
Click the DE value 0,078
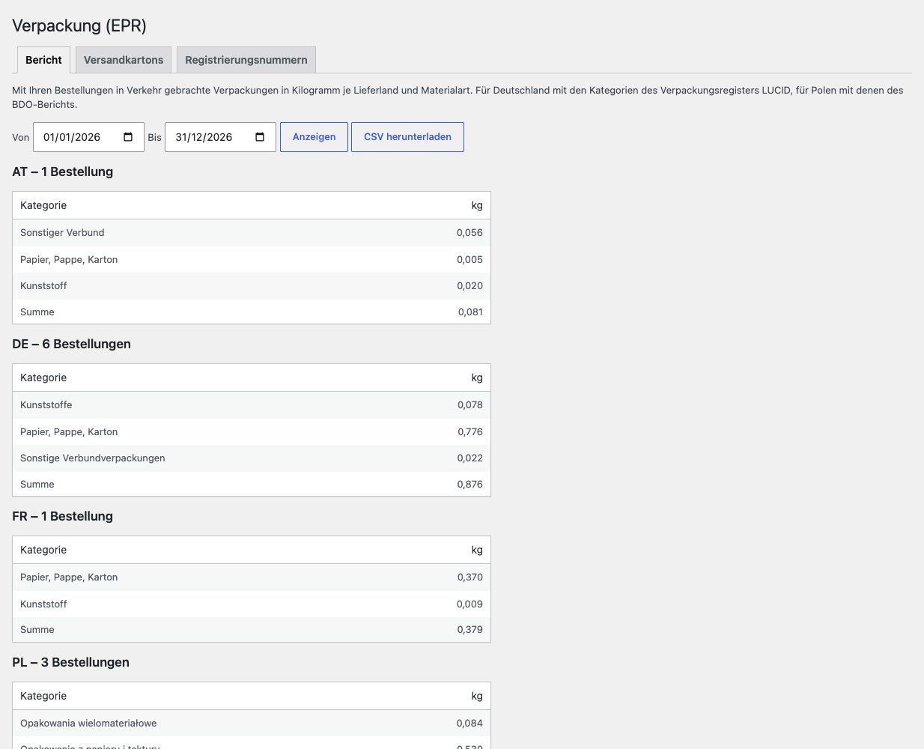point(470,405)
